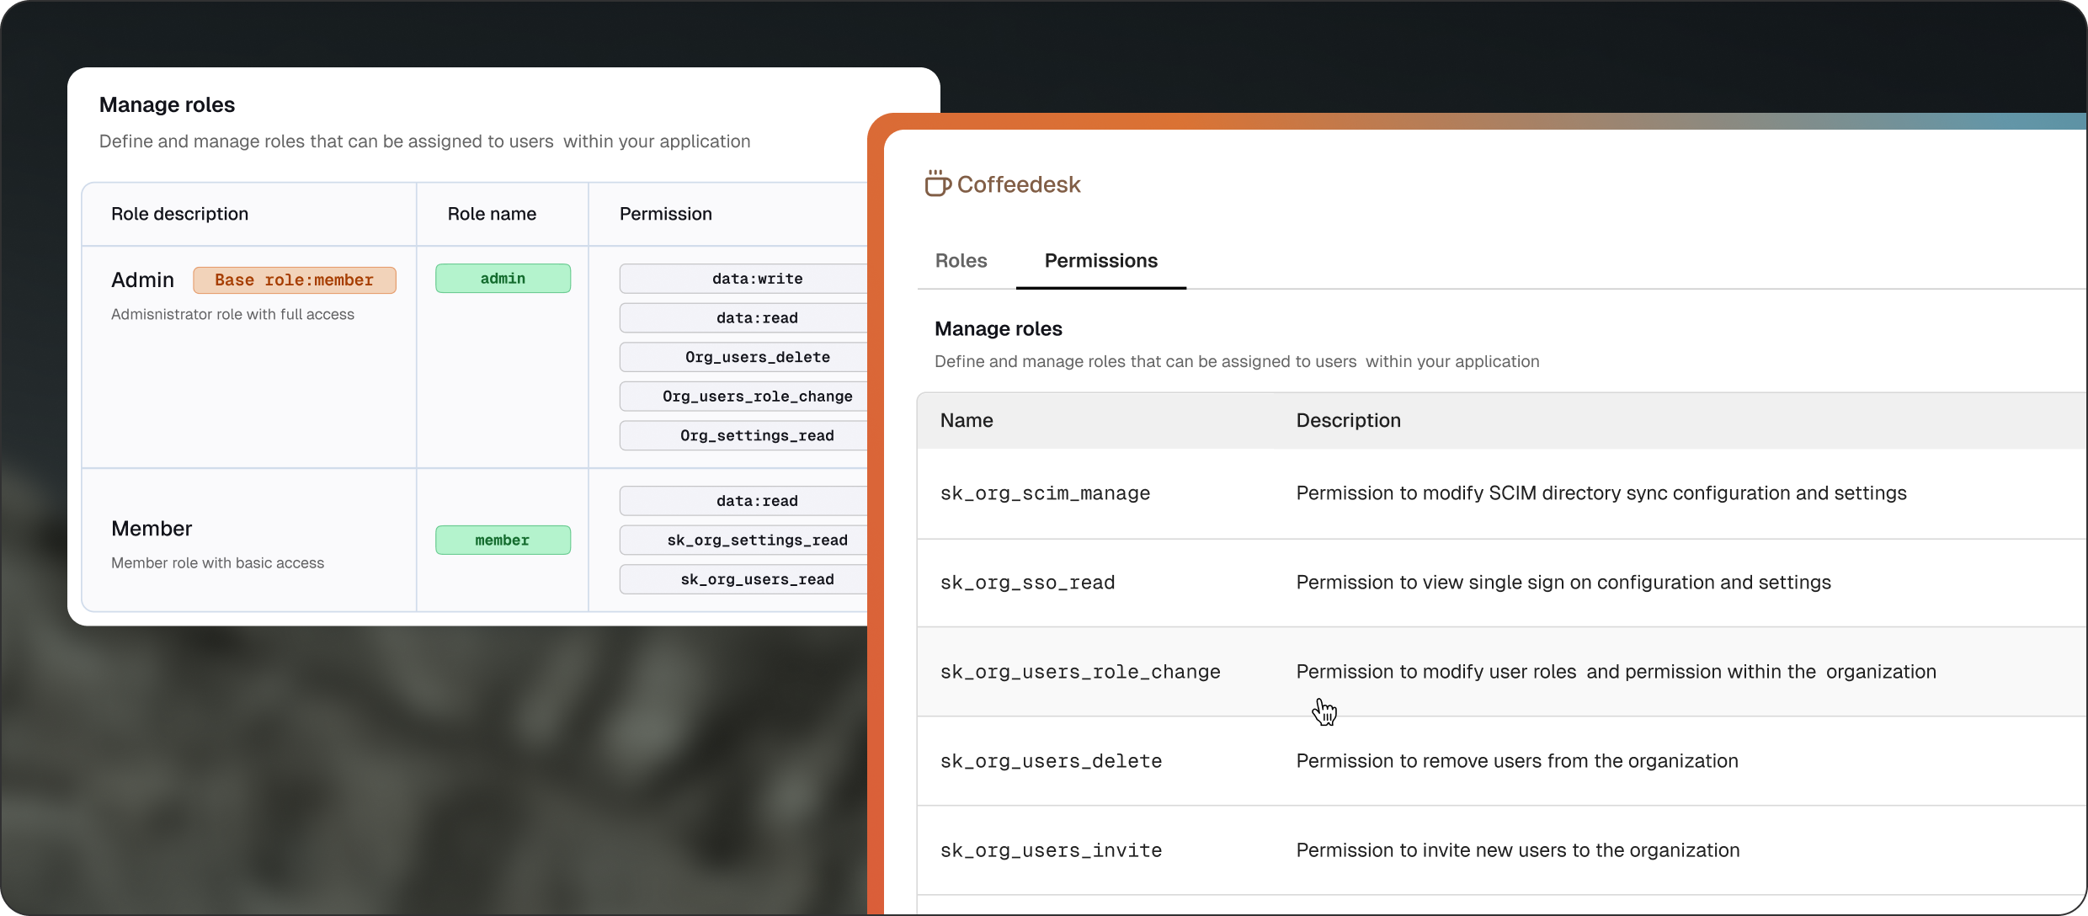Open the sk_org_users_delete permission row
The image size is (2088, 916).
coord(1051,761)
